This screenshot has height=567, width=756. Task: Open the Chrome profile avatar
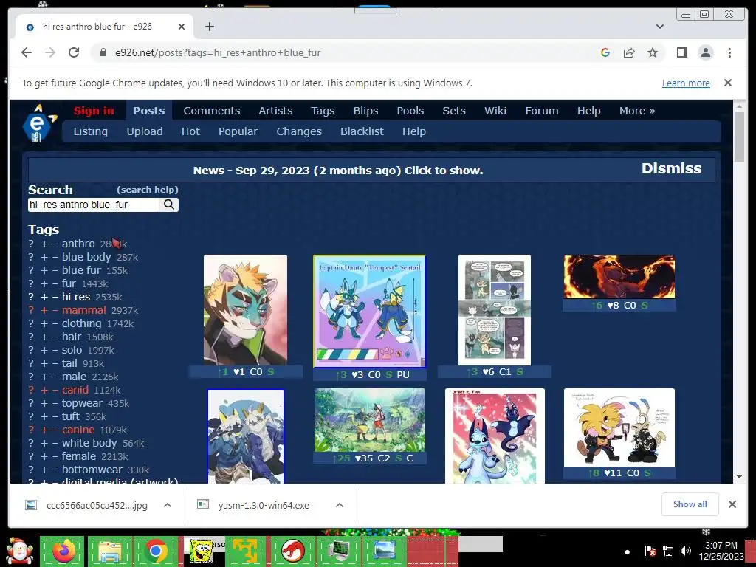(x=706, y=52)
